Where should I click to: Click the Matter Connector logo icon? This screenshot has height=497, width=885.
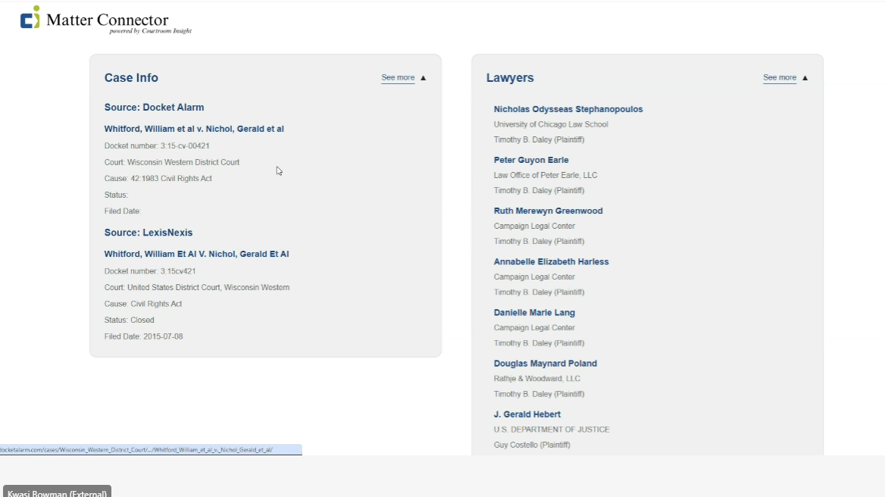[x=30, y=17]
